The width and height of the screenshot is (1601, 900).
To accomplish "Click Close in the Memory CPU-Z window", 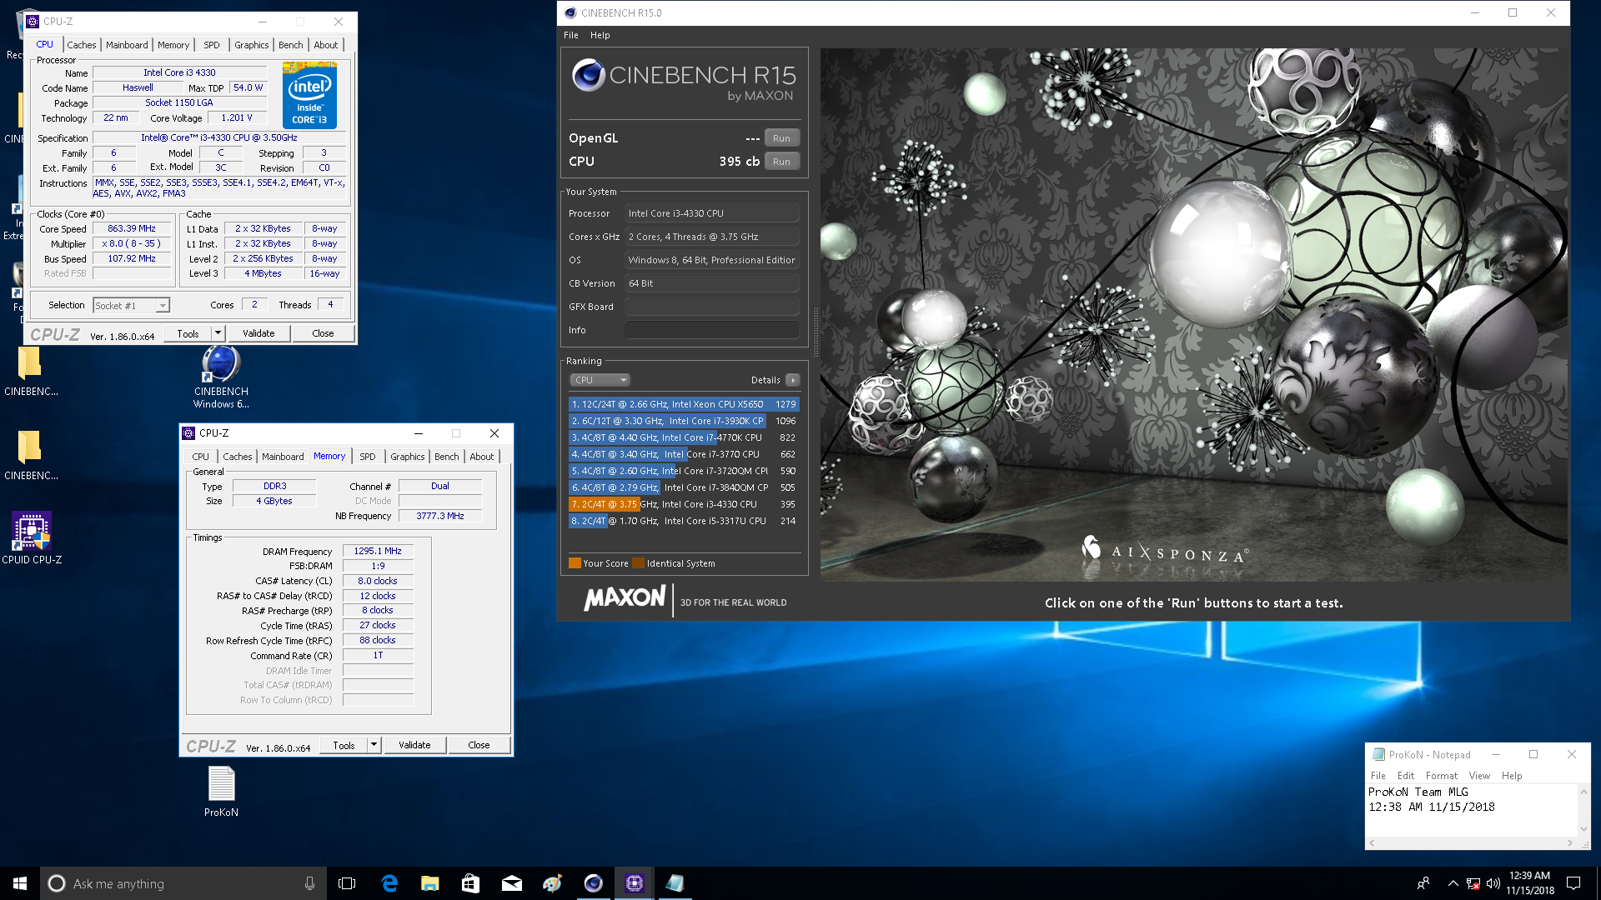I will 479,745.
